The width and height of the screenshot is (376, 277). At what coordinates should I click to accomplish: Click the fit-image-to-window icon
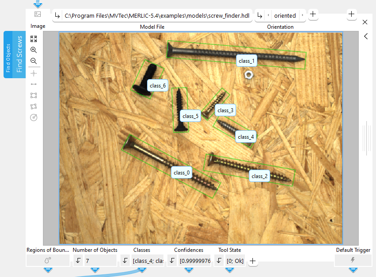[x=34, y=39]
